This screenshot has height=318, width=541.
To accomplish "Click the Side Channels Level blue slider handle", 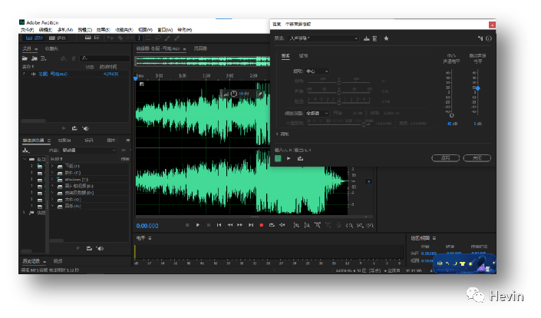I will click(478, 89).
